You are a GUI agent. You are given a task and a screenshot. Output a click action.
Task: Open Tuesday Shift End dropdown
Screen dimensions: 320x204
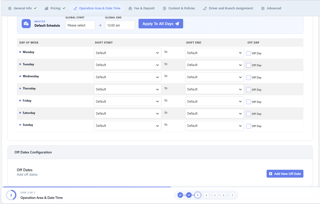click(x=214, y=65)
